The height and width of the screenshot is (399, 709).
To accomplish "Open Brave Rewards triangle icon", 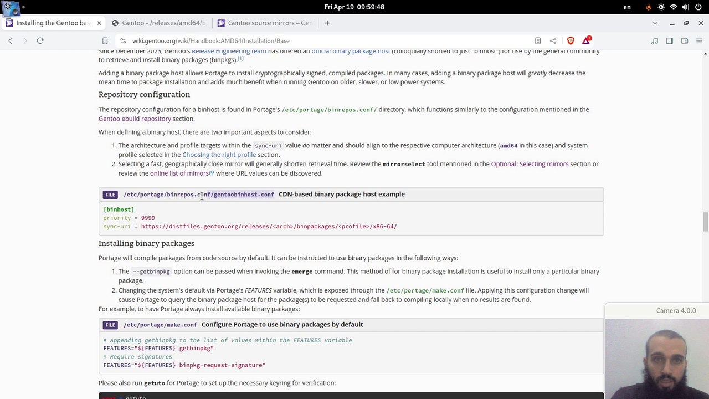I will click(587, 40).
